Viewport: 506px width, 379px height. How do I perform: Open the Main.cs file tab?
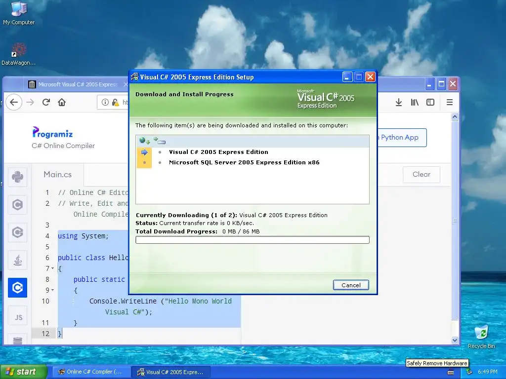click(58, 174)
